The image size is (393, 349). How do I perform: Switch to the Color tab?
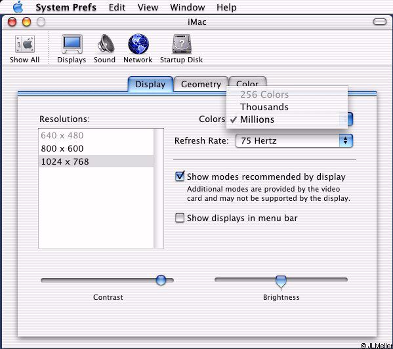(247, 81)
